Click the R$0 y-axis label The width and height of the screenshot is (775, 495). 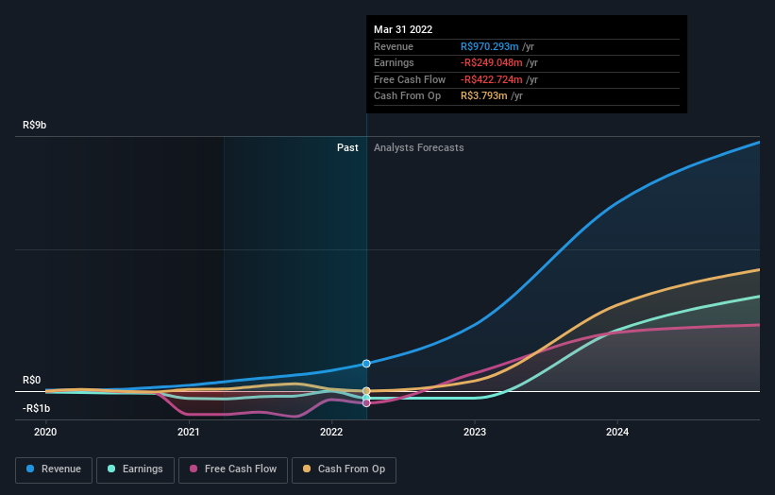click(x=32, y=380)
